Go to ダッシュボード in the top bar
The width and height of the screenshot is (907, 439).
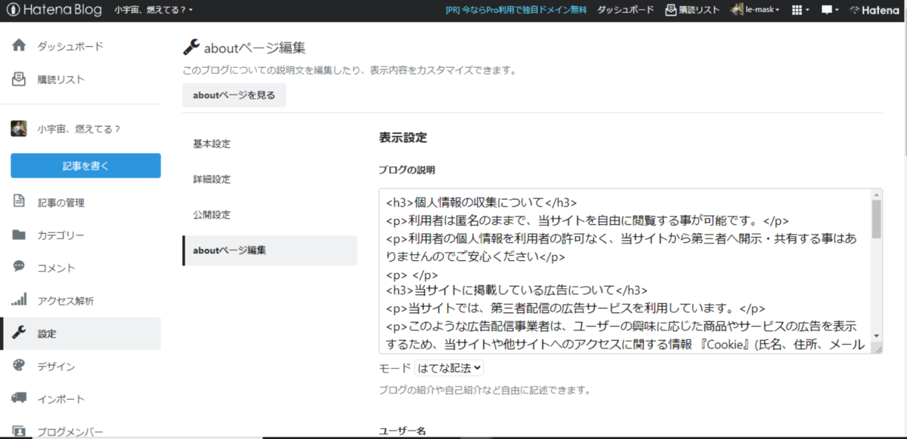[x=625, y=10]
